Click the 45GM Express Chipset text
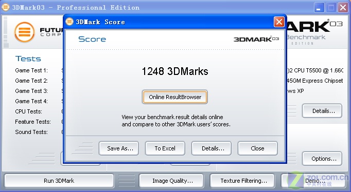The image size is (351, 192). point(315,81)
